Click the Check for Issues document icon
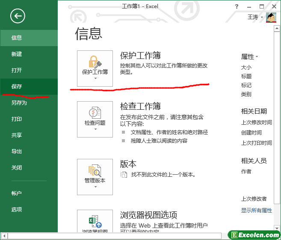The image size is (281, 240). [95, 113]
